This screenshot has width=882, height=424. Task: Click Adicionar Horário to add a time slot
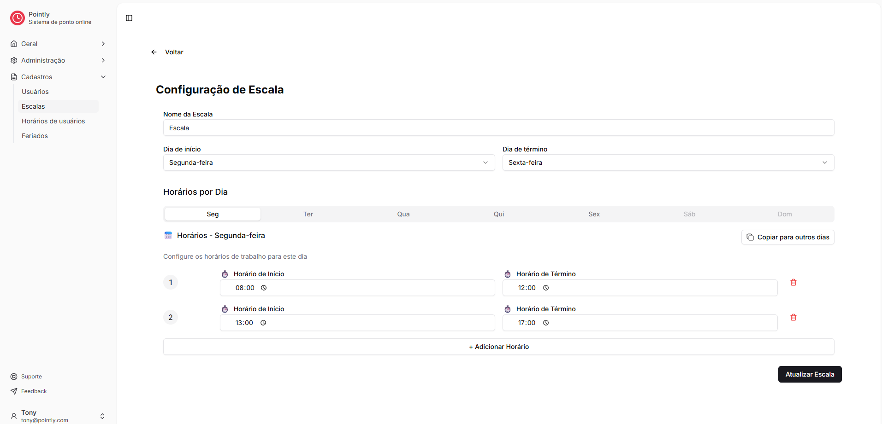498,346
